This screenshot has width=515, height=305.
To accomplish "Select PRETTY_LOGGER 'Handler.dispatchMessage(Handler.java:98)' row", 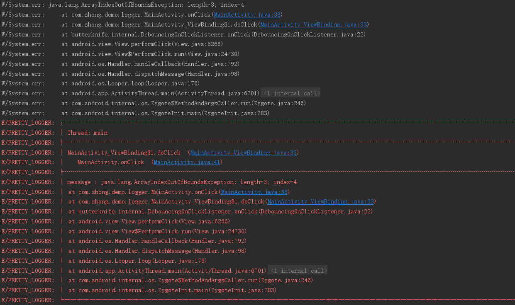I will coord(124,251).
